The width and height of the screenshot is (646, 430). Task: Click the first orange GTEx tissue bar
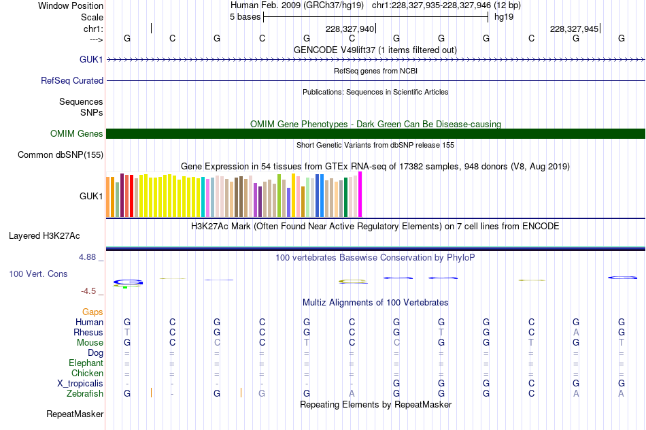click(108, 197)
